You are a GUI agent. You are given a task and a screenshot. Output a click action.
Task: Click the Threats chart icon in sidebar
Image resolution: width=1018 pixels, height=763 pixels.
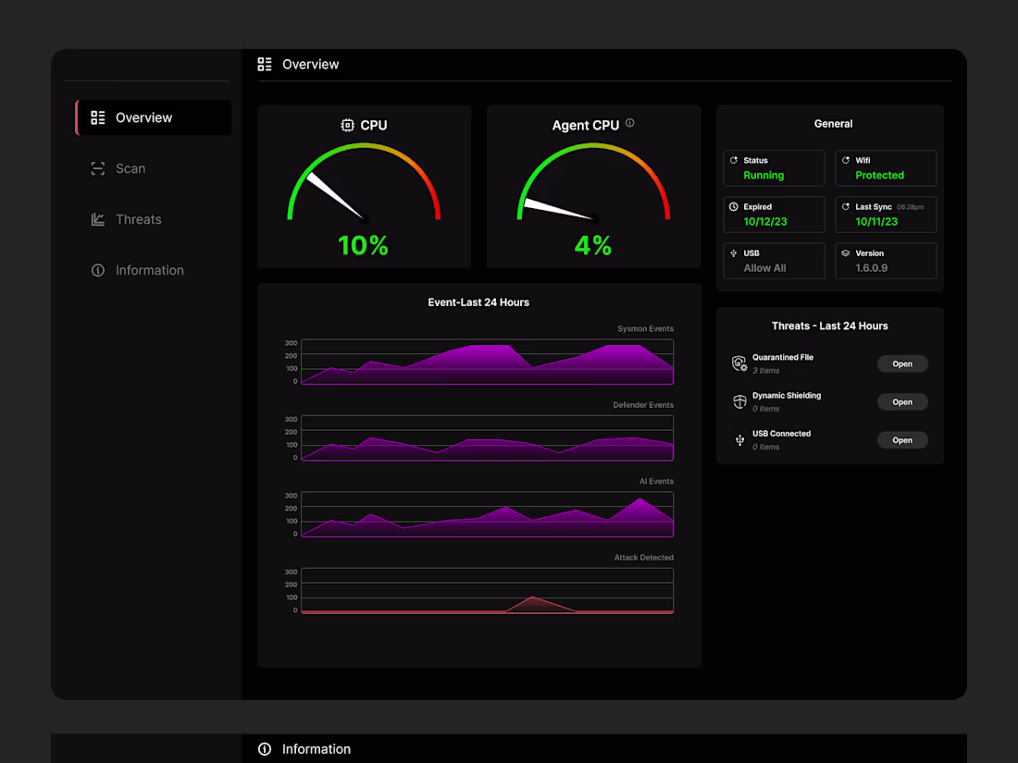click(98, 219)
